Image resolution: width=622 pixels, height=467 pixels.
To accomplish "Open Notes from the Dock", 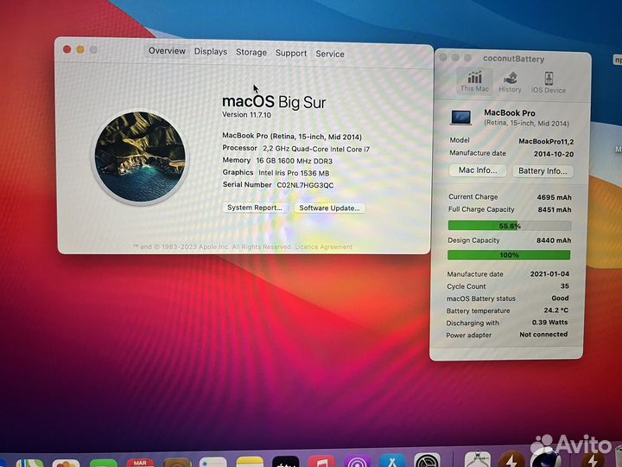I will (x=250, y=462).
